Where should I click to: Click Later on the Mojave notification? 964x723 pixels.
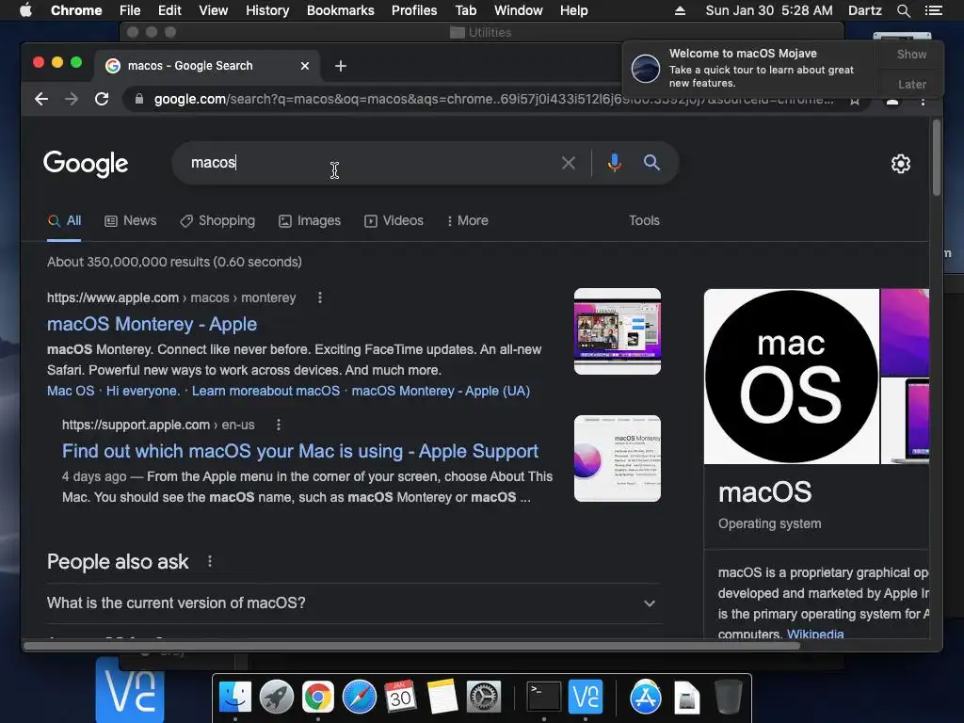coord(911,84)
